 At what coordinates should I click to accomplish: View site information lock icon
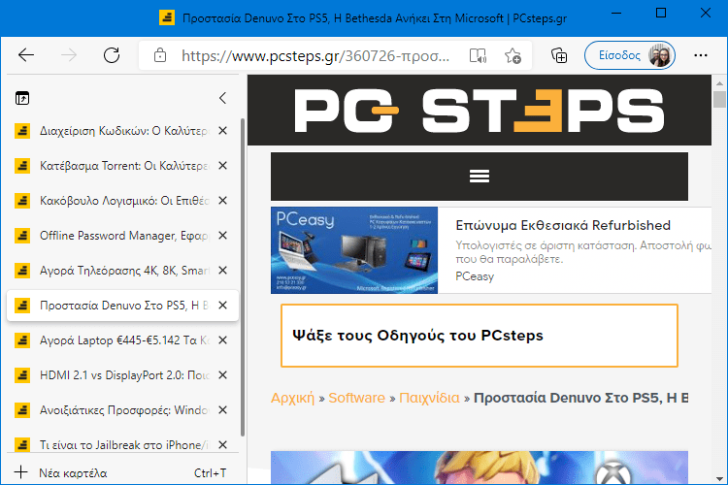pyautogui.click(x=160, y=55)
